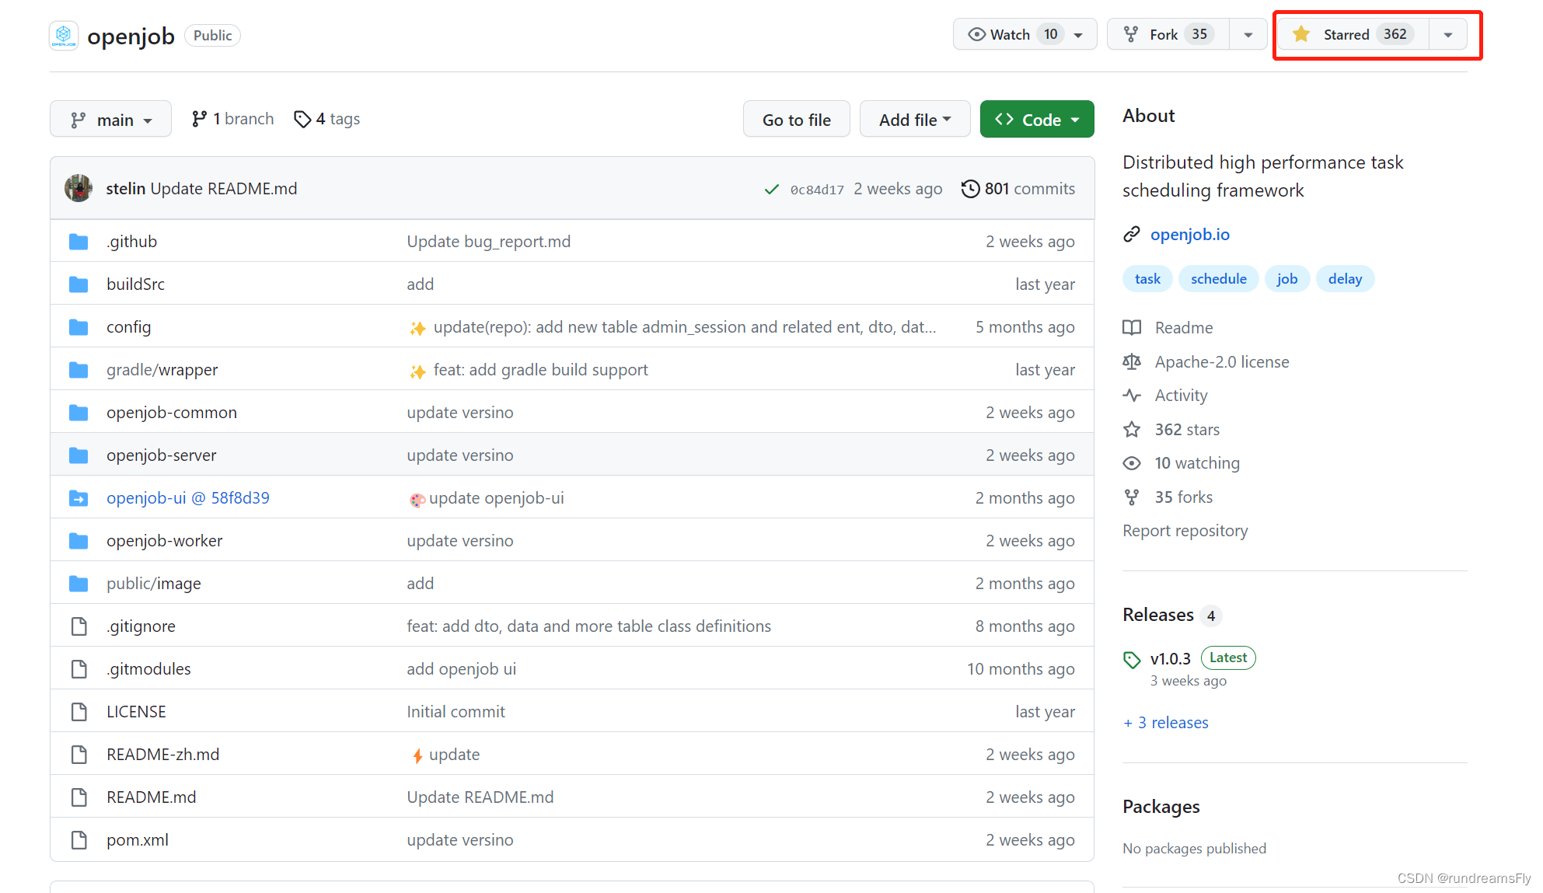
Task: Open the green Code dropdown
Action: pos(1037,120)
